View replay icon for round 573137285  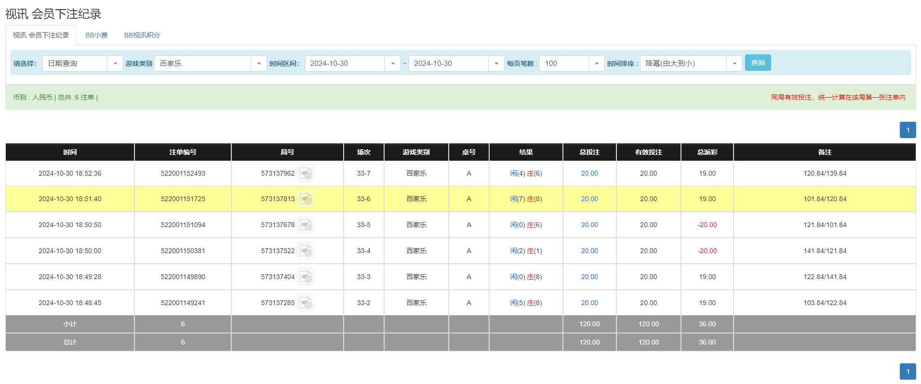(305, 303)
